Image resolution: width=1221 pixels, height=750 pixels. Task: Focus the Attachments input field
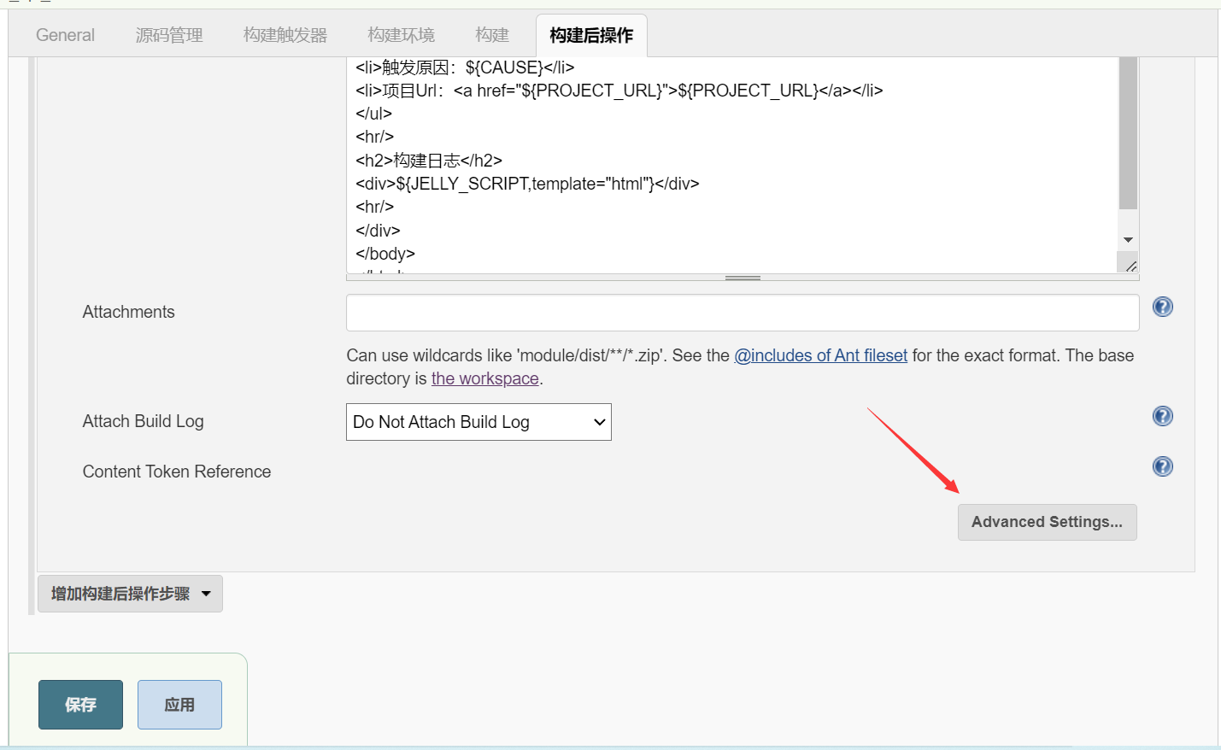[x=743, y=313]
